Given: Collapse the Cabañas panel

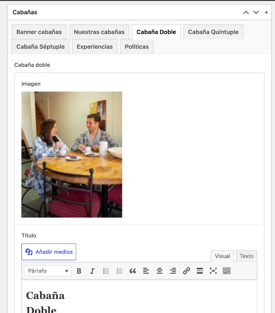Looking at the screenshot, I should [x=266, y=12].
